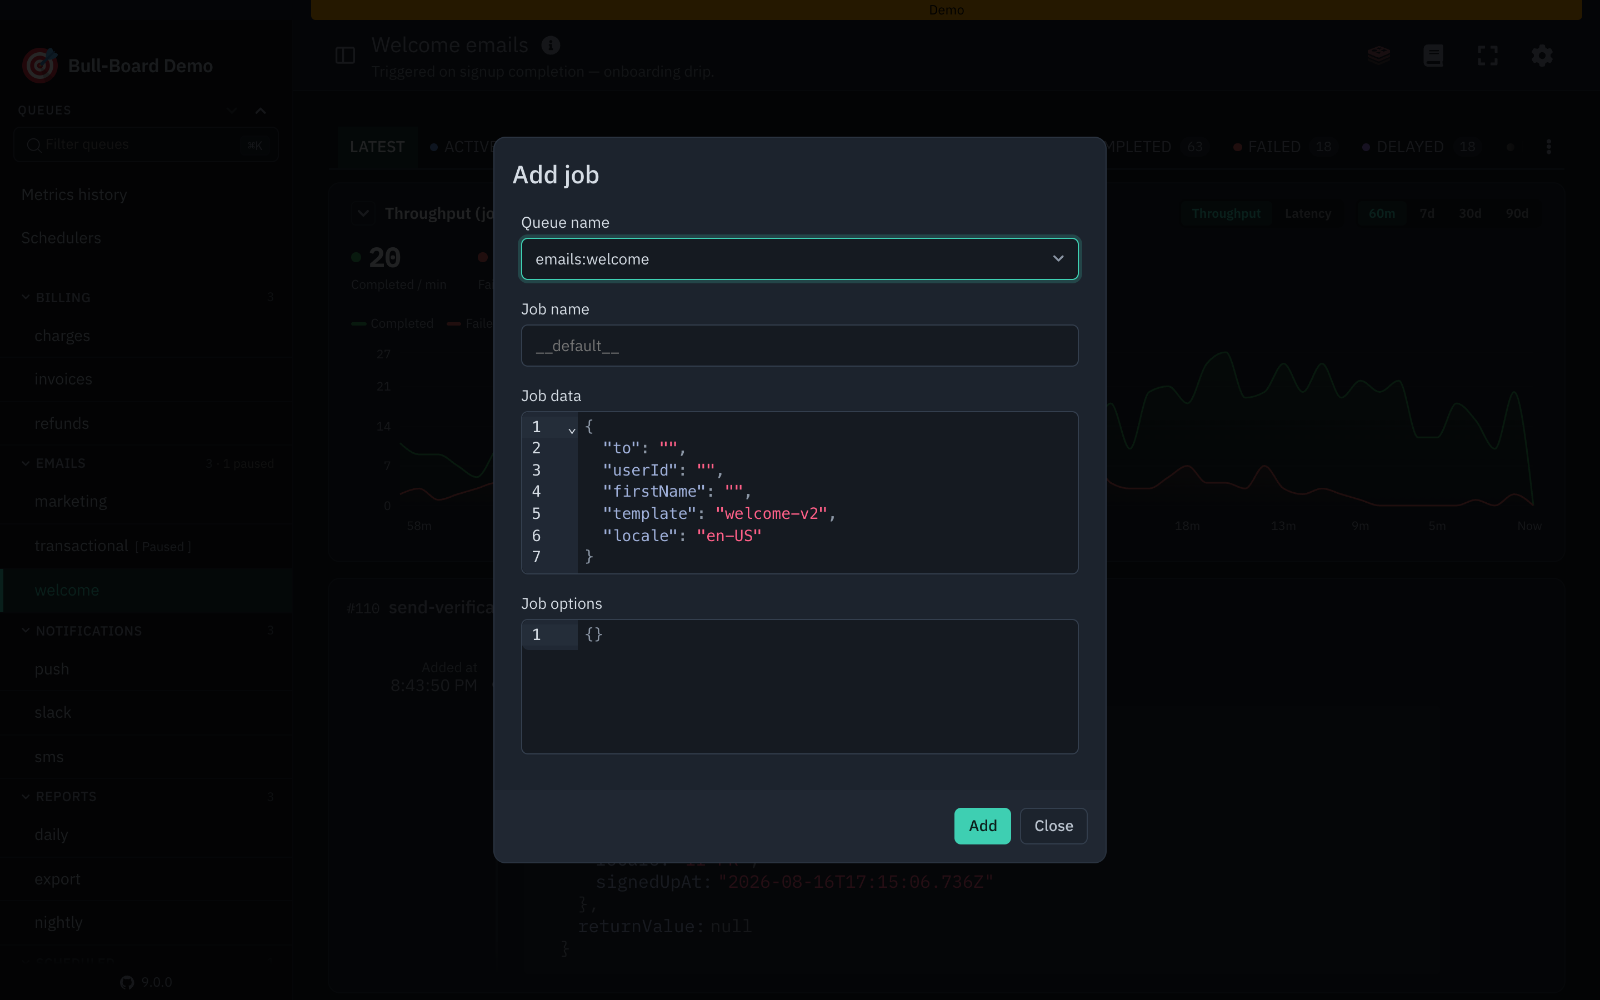Viewport: 1600px width, 1000px height.
Task: Select the export queue
Action: [146, 879]
